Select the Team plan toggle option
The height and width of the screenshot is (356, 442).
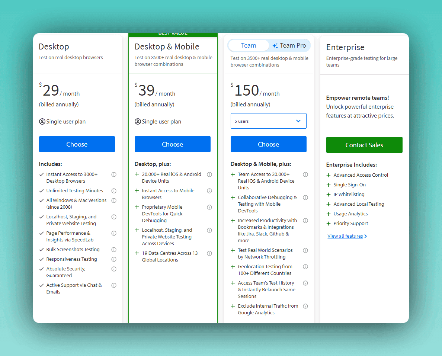click(x=249, y=46)
